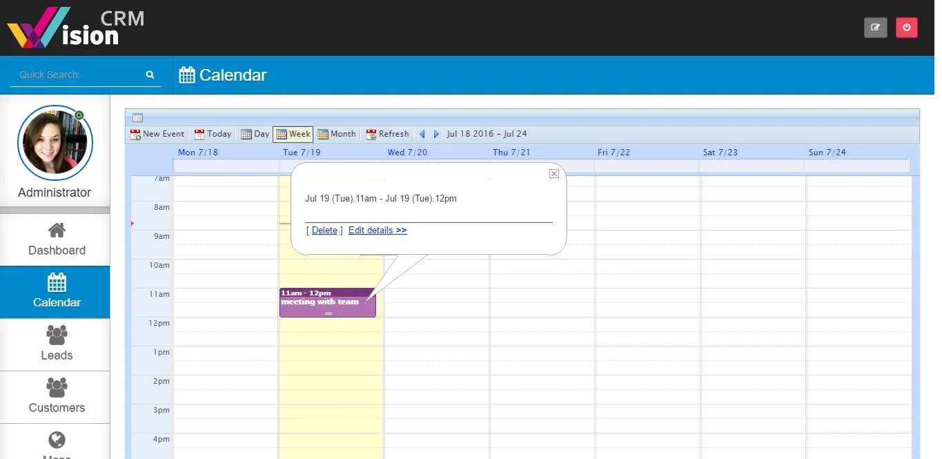
Task: Click the Delete link in event popup
Action: click(x=324, y=231)
